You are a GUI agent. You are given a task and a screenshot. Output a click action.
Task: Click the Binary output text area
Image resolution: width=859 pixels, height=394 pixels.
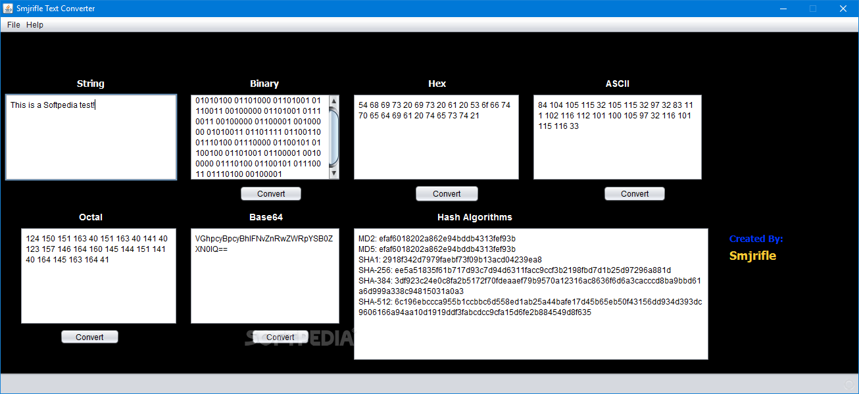click(x=260, y=137)
